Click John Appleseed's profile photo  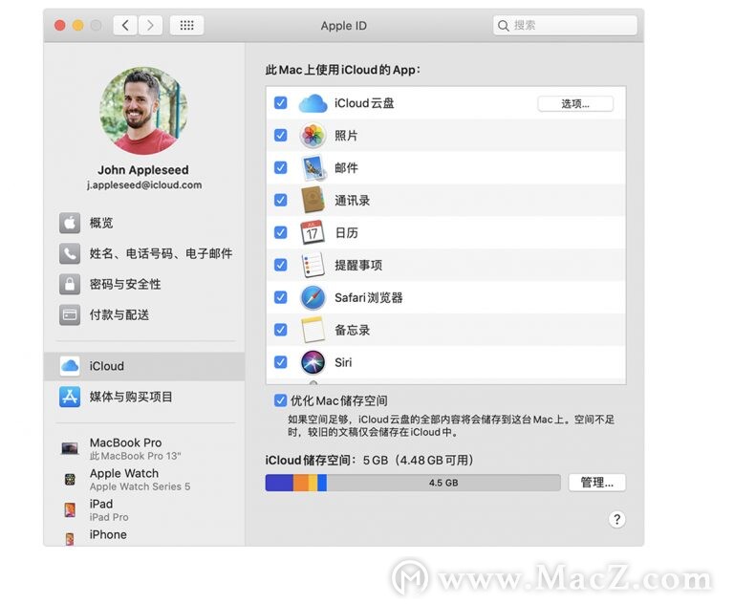(x=143, y=111)
